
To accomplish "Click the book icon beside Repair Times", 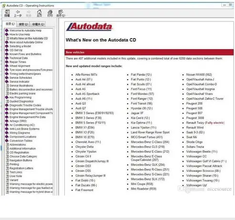I will click(7, 62).
